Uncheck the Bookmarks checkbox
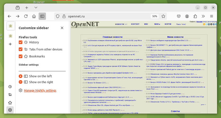 coord(21,56)
